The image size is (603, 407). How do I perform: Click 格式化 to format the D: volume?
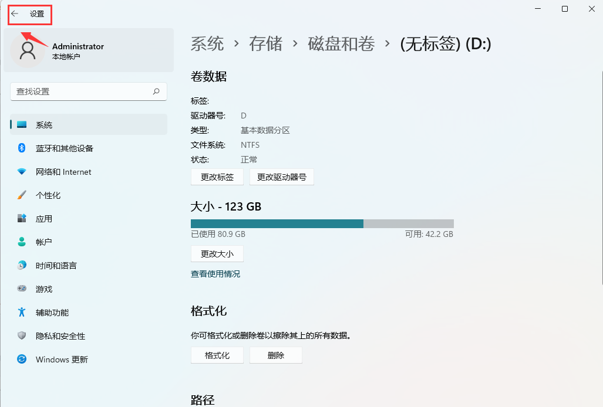tap(217, 355)
